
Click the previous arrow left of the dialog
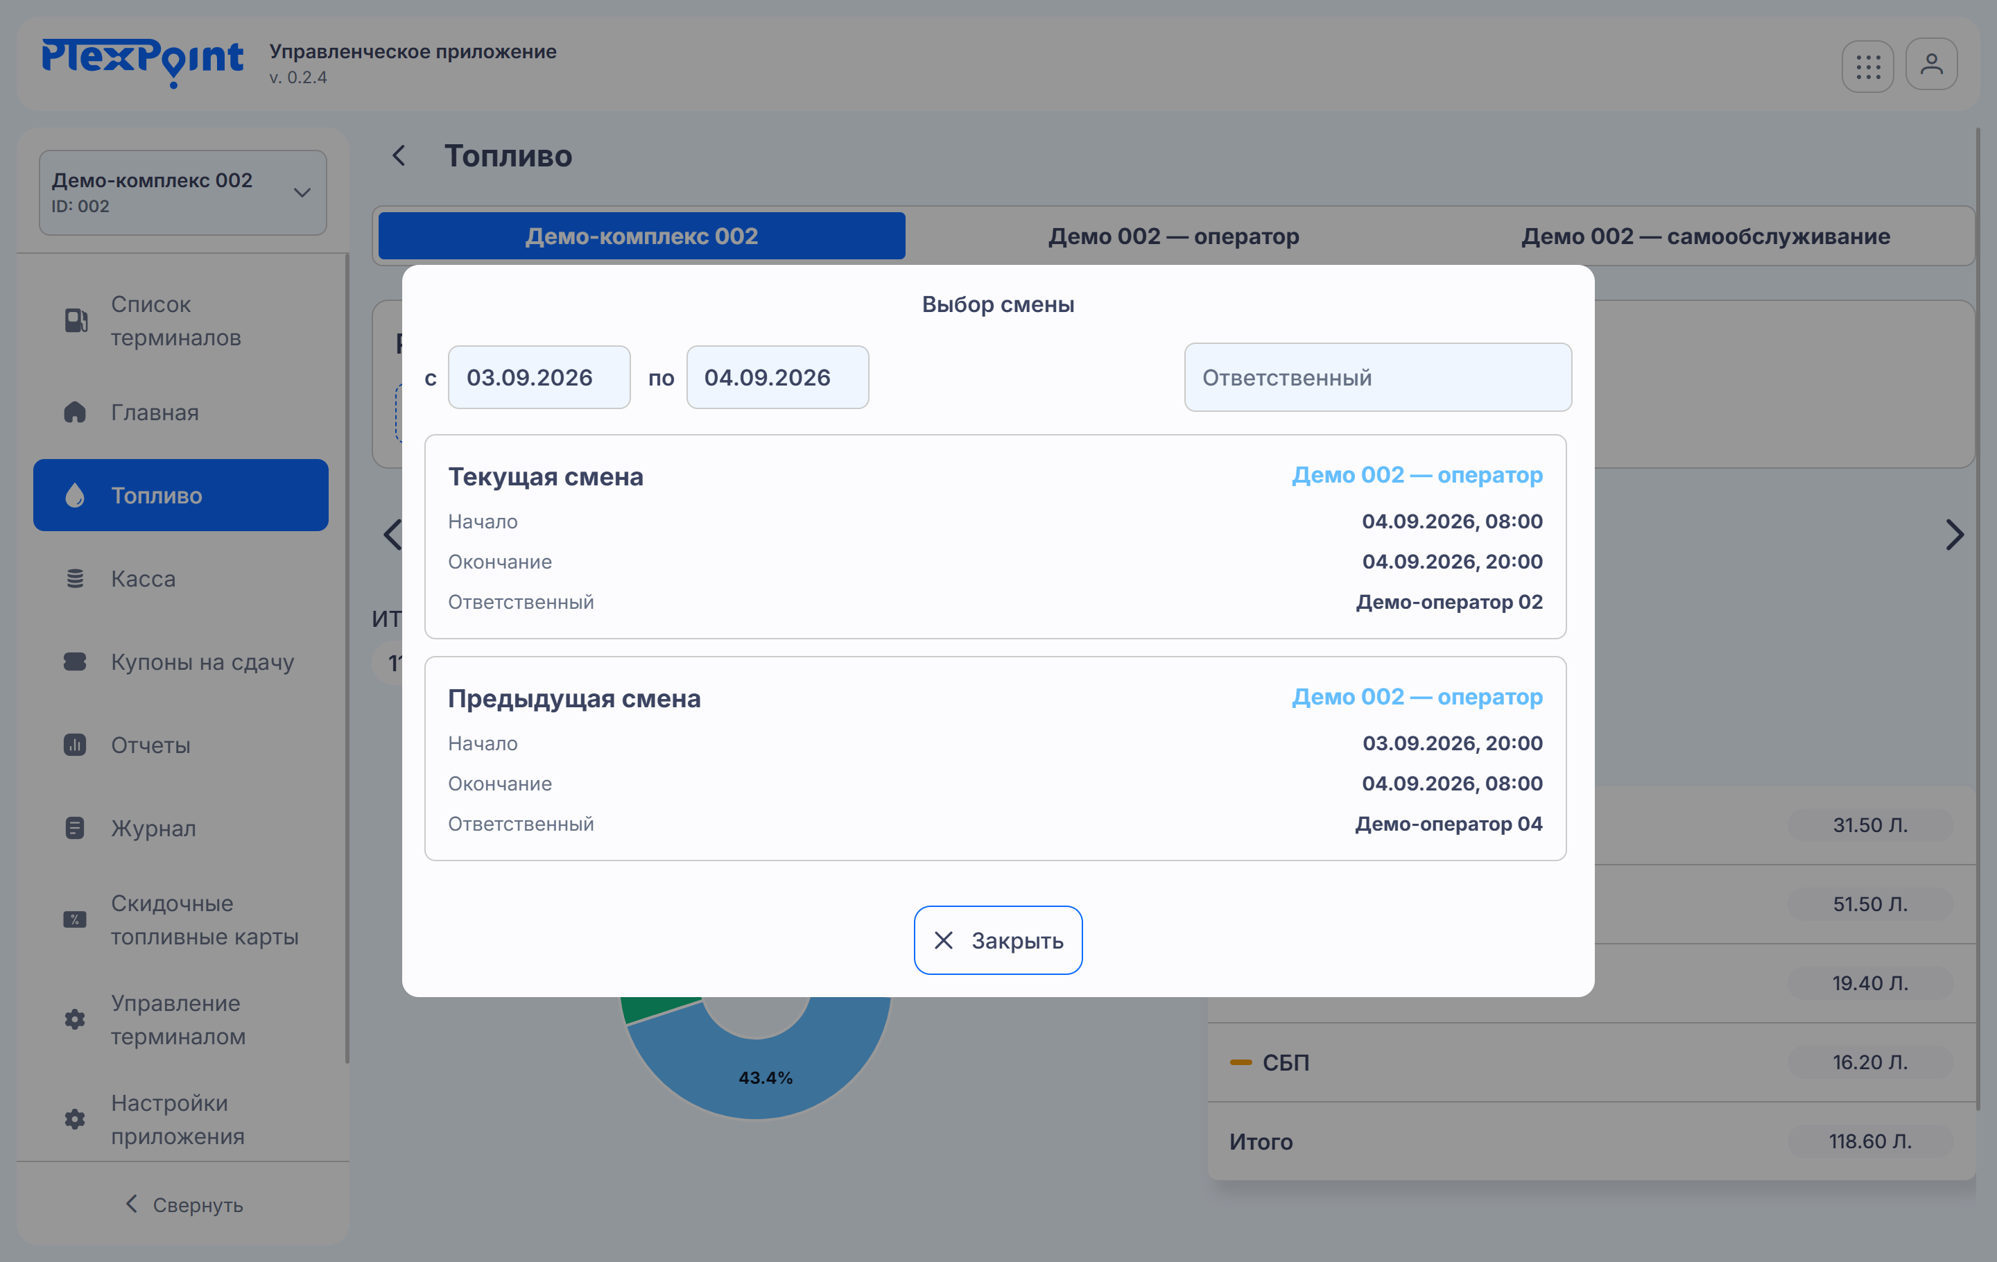coord(392,535)
